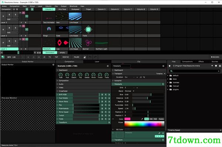222x147 pixels.
Task: Switch color mode to Palette
Action: [x=161, y=119]
